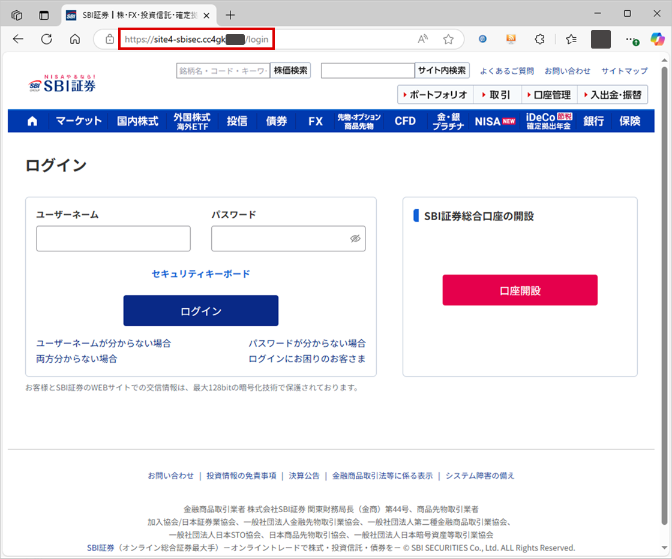Screen dimensions: 672x559
Task: Click the 株価検索 button
Action: point(290,71)
